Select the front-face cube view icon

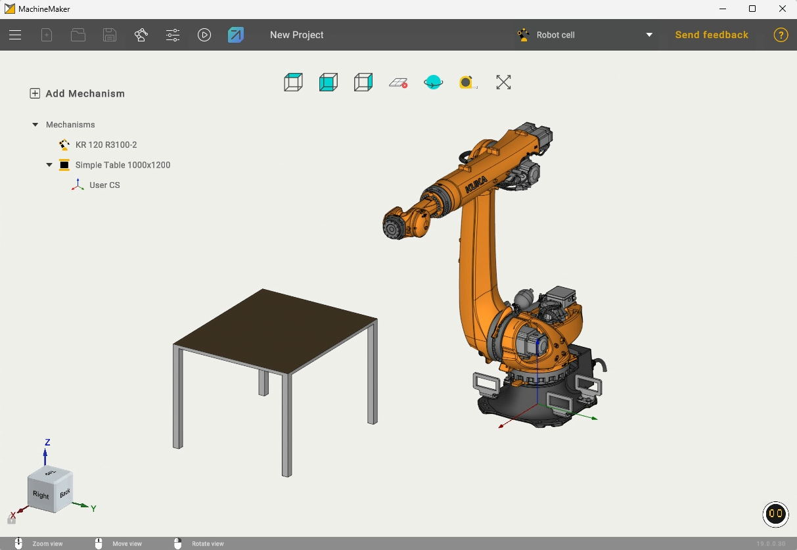tap(328, 82)
